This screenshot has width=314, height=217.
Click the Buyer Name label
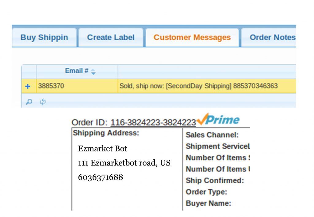pos(208,204)
